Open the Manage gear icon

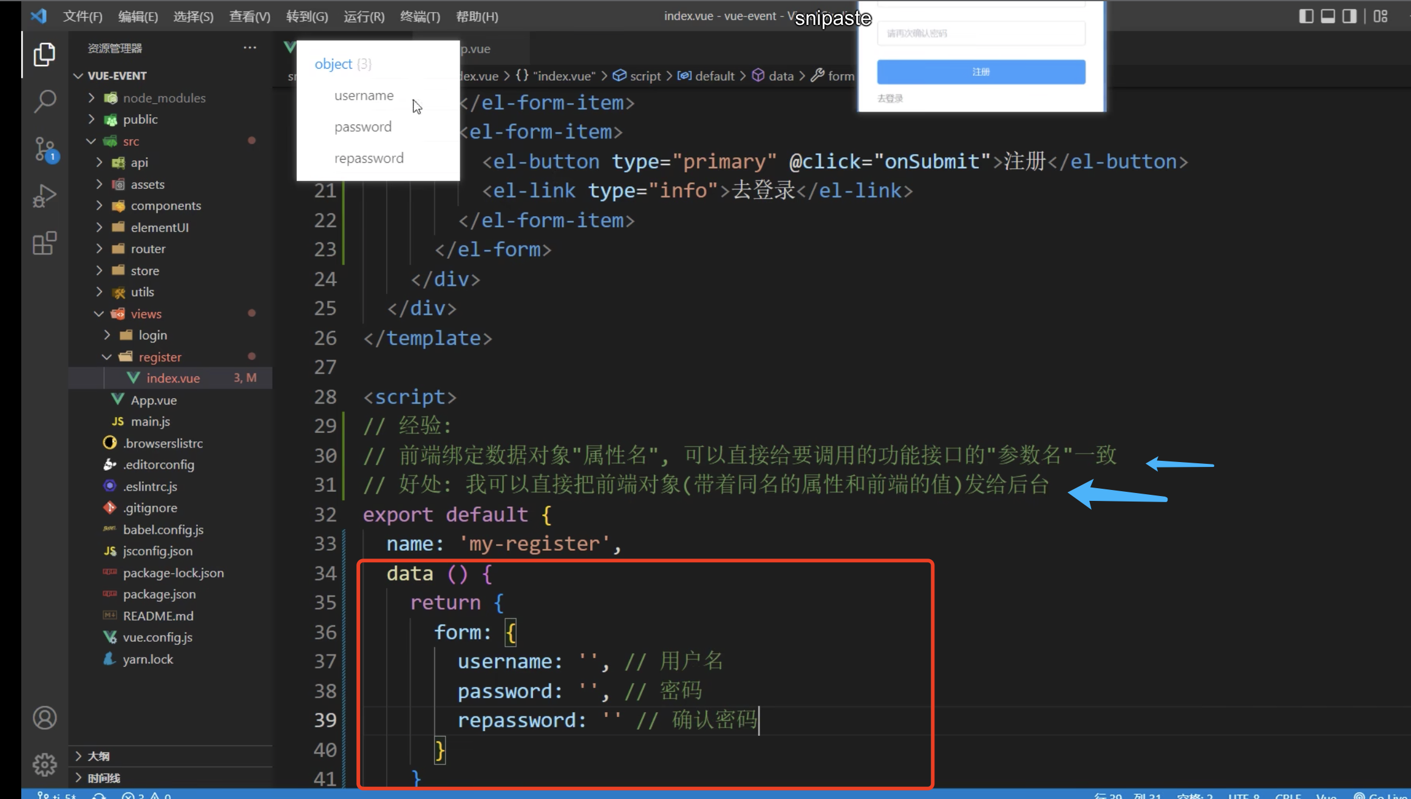click(44, 764)
